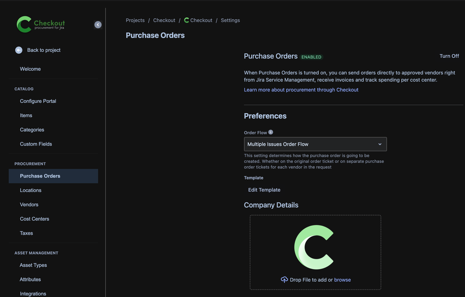Screen dimensions: 465x297
Task: Open the Order Flow dropdown
Action: click(315, 144)
